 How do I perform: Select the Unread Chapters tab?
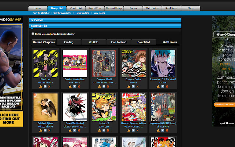coord(44,42)
